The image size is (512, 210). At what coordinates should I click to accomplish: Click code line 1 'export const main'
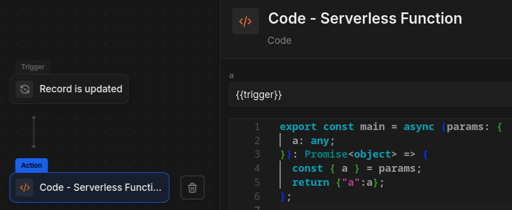coord(332,127)
